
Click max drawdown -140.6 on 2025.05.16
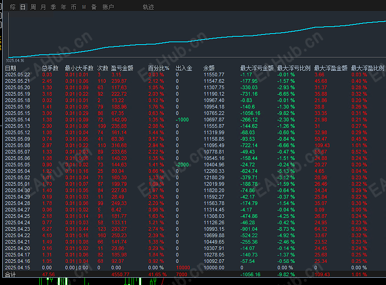click(247, 107)
